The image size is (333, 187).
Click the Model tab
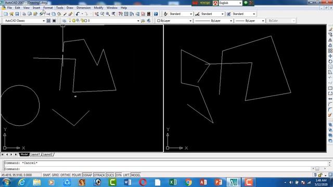click(x=24, y=155)
